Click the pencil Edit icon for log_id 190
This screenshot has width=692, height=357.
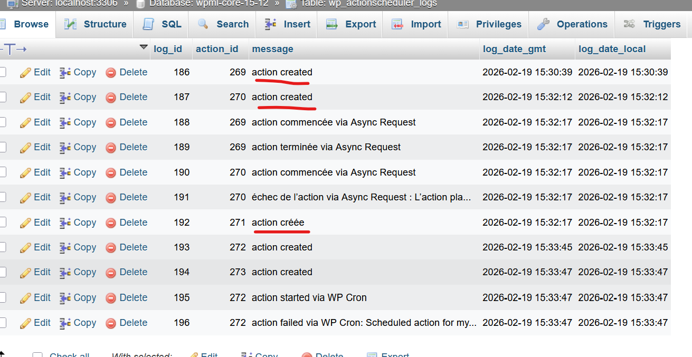[26, 172]
